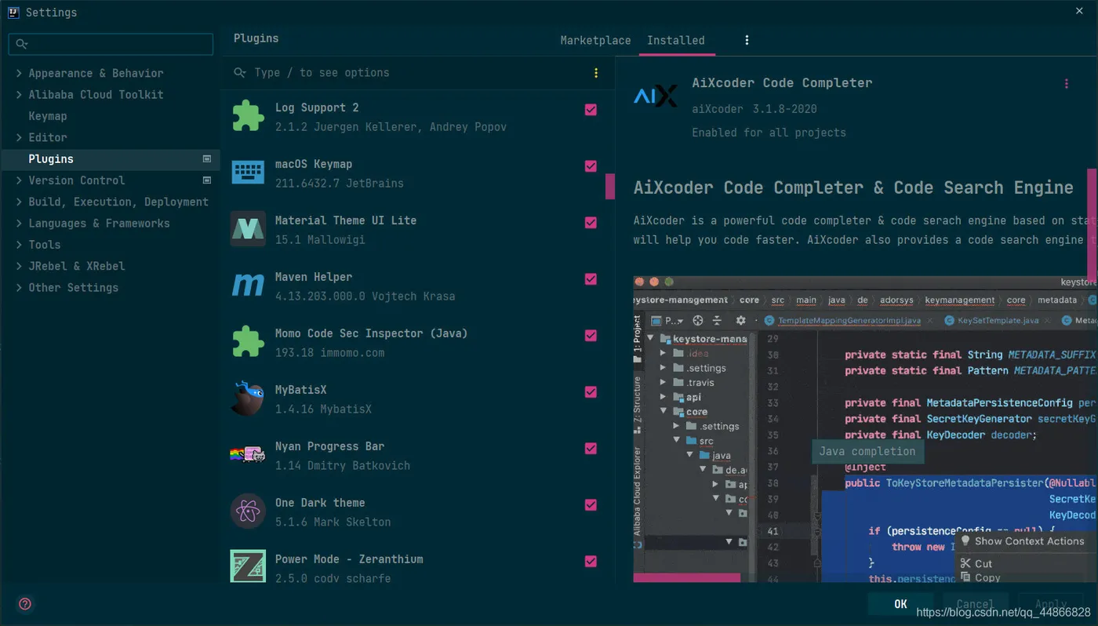Click the settings search magnifier icon
This screenshot has width=1098, height=626.
pos(22,45)
